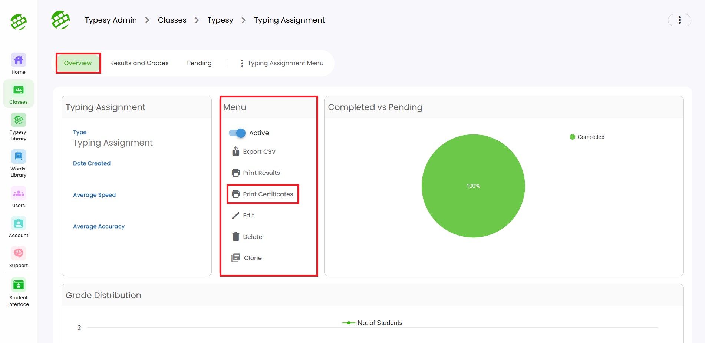The width and height of the screenshot is (705, 343).
Task: Click the Support sidebar icon
Action: (x=18, y=253)
